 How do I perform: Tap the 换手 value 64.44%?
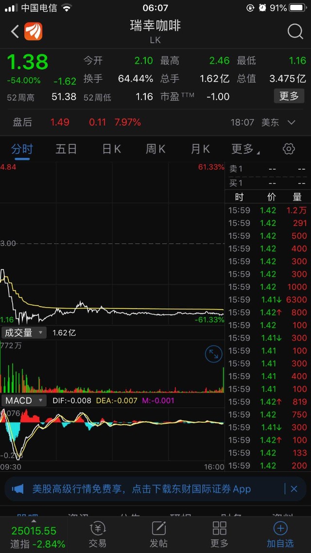point(136,78)
